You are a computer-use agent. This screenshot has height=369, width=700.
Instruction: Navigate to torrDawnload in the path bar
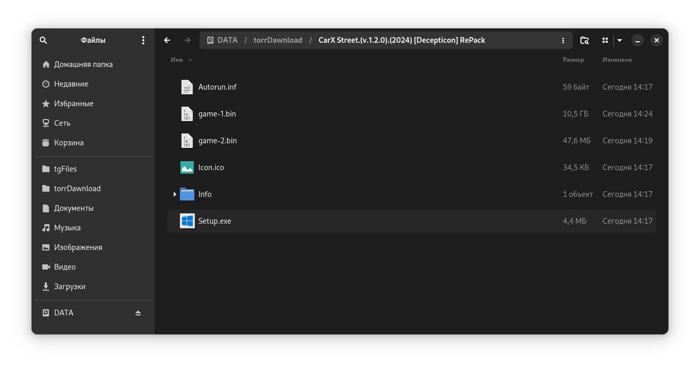(x=278, y=40)
